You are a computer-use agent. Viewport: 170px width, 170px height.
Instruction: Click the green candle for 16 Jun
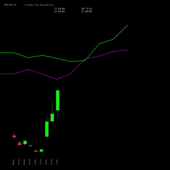(x=52, y=118)
